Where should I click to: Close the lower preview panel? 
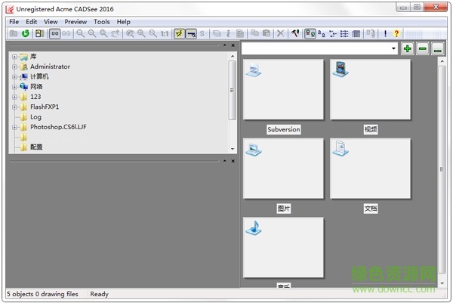click(233, 161)
